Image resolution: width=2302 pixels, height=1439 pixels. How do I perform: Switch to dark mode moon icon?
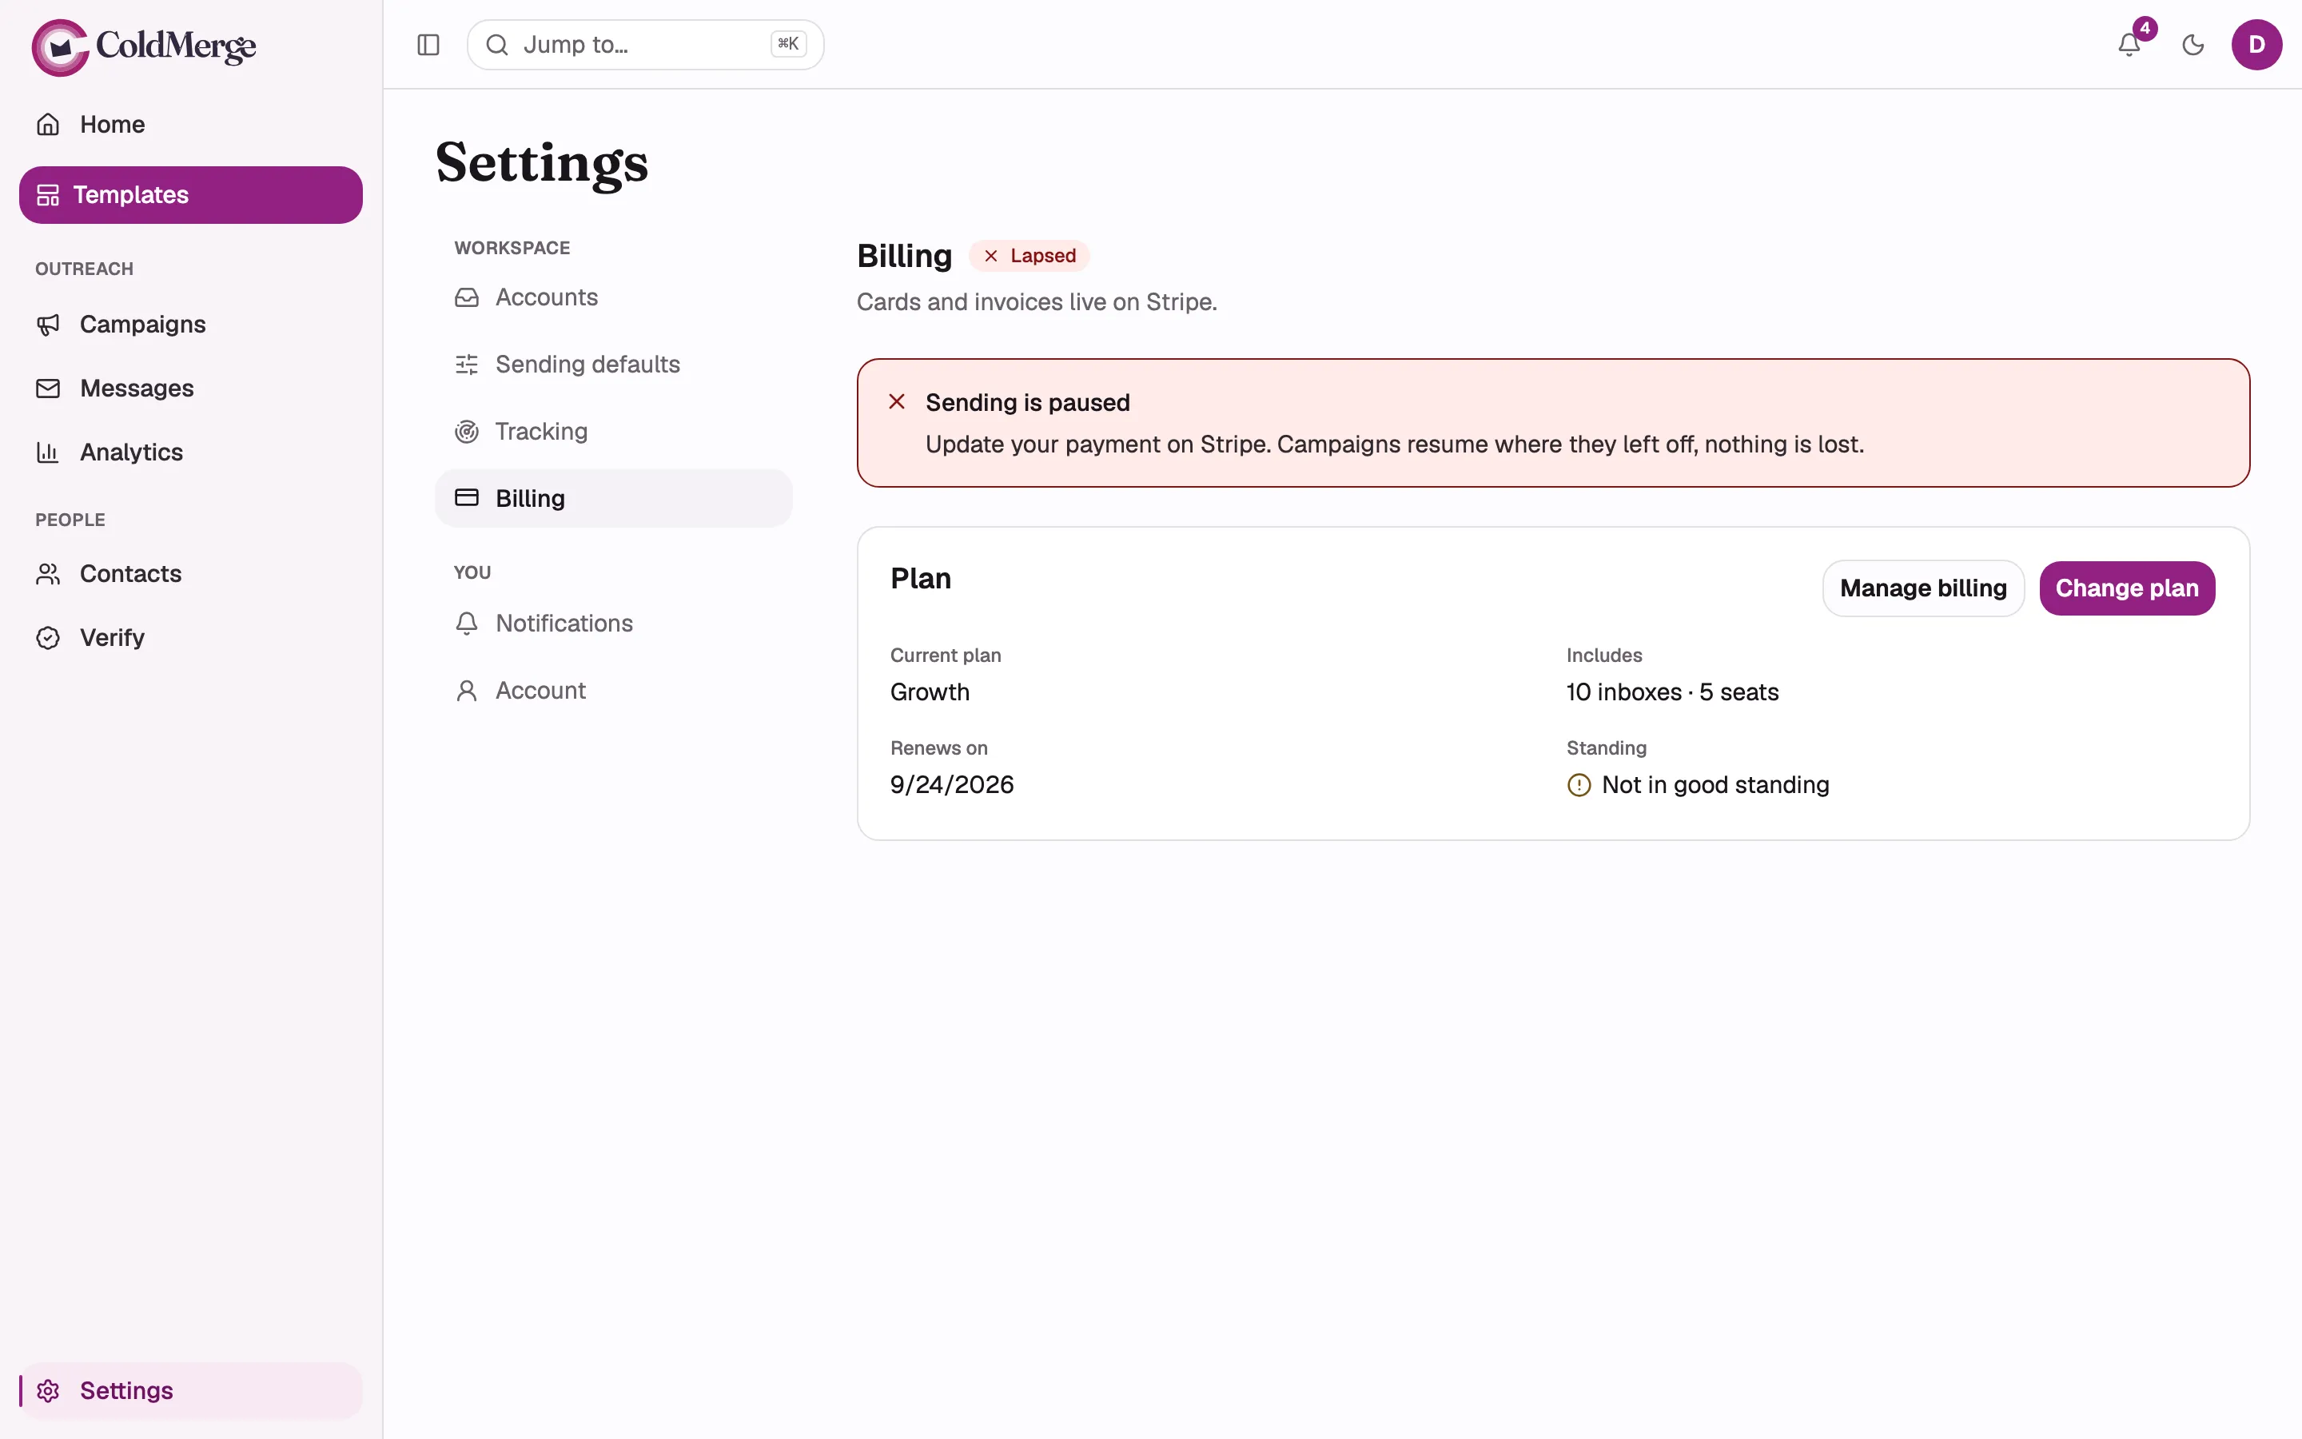click(2192, 45)
